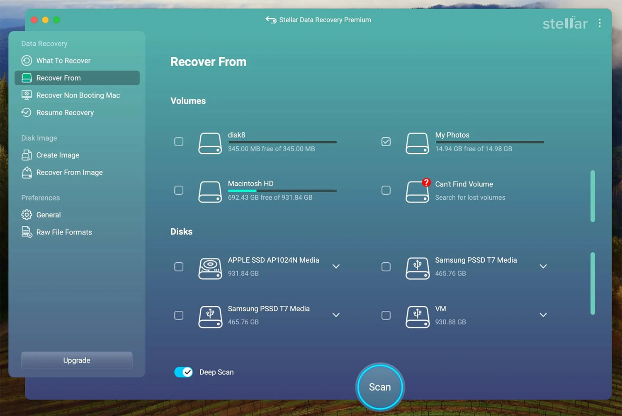622x416 pixels.
Task: Click the What To Recover sidebar icon
Action: [27, 60]
